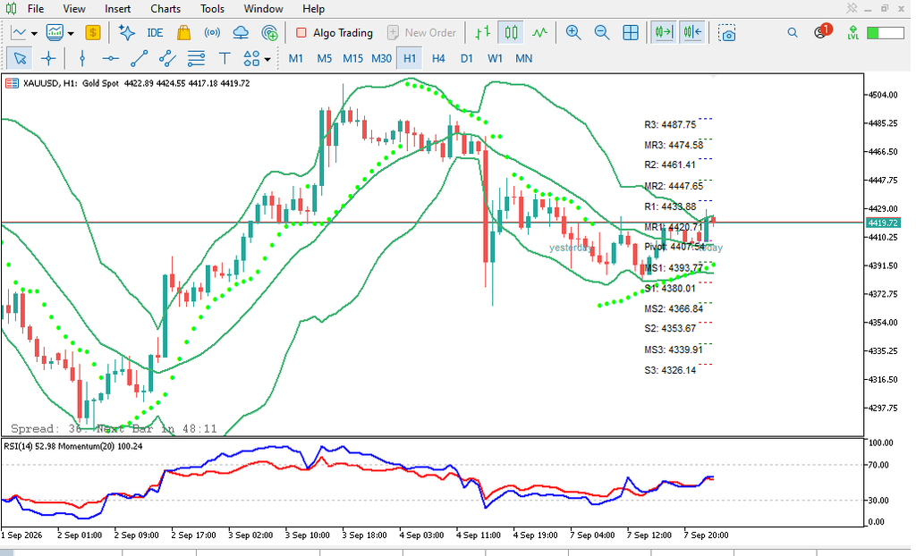Open the shapes objects tool icon
Screen dimensions: 916x556
(251, 58)
